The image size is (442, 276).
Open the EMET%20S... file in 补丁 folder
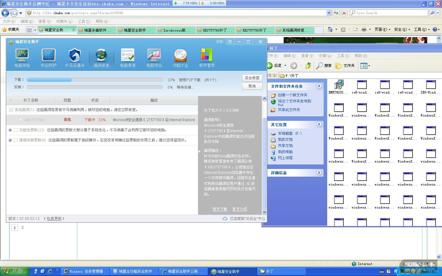(339, 87)
